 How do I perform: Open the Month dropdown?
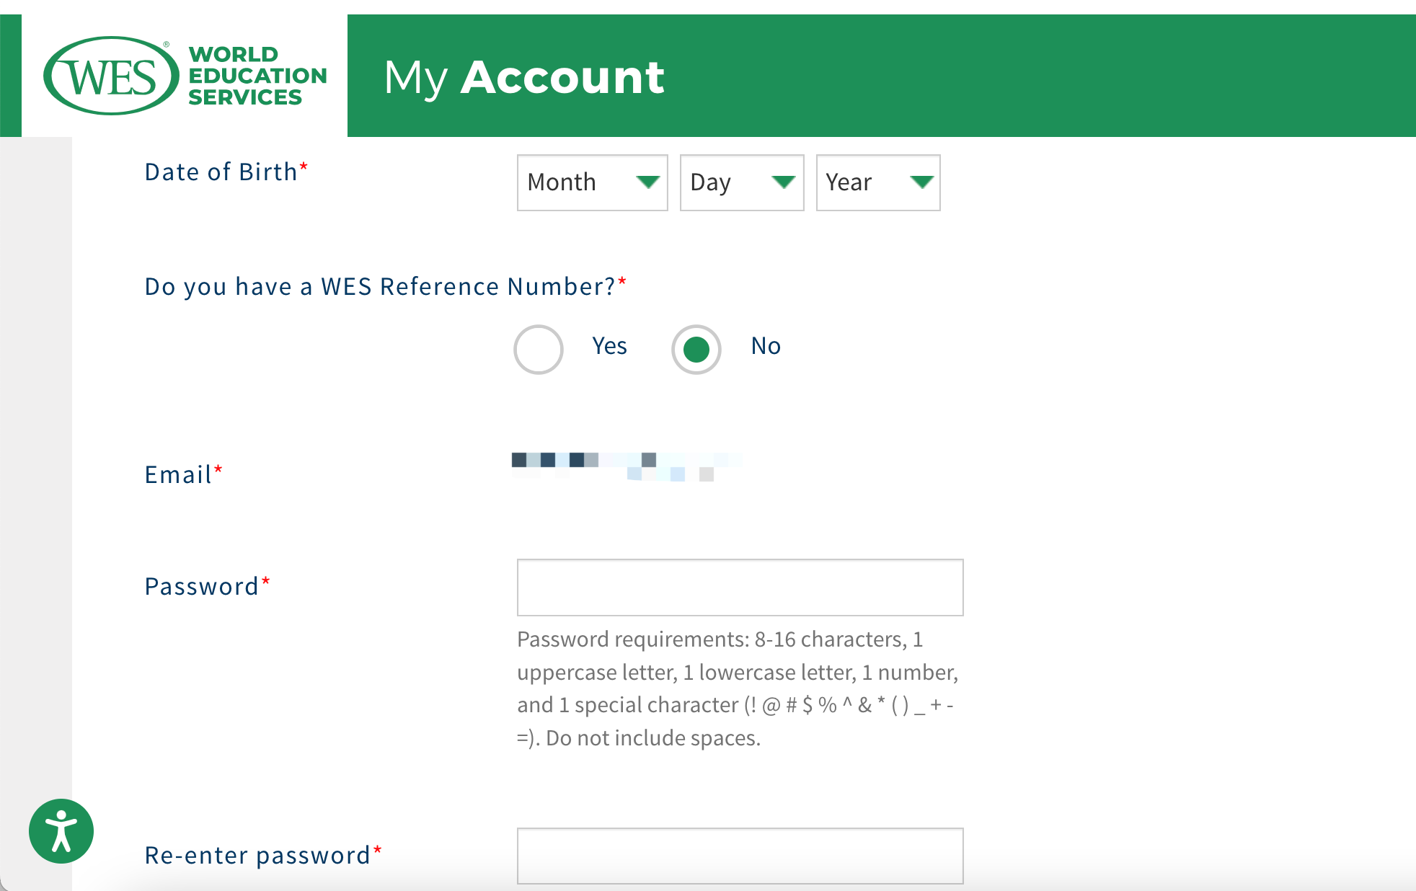click(592, 182)
